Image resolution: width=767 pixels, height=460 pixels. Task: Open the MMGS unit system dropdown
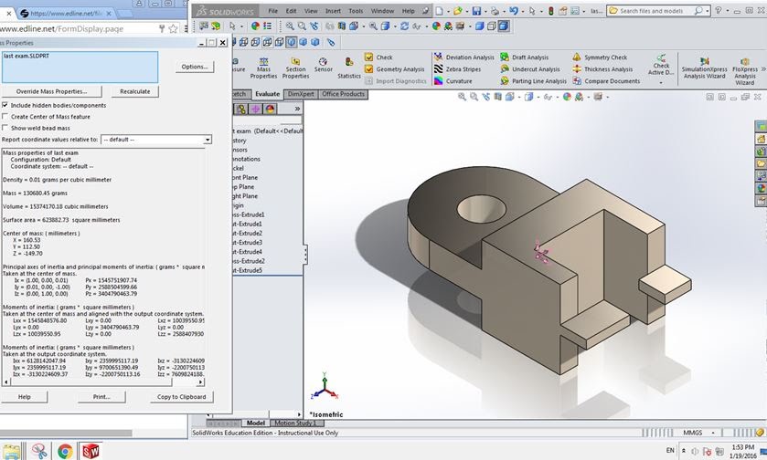point(713,433)
